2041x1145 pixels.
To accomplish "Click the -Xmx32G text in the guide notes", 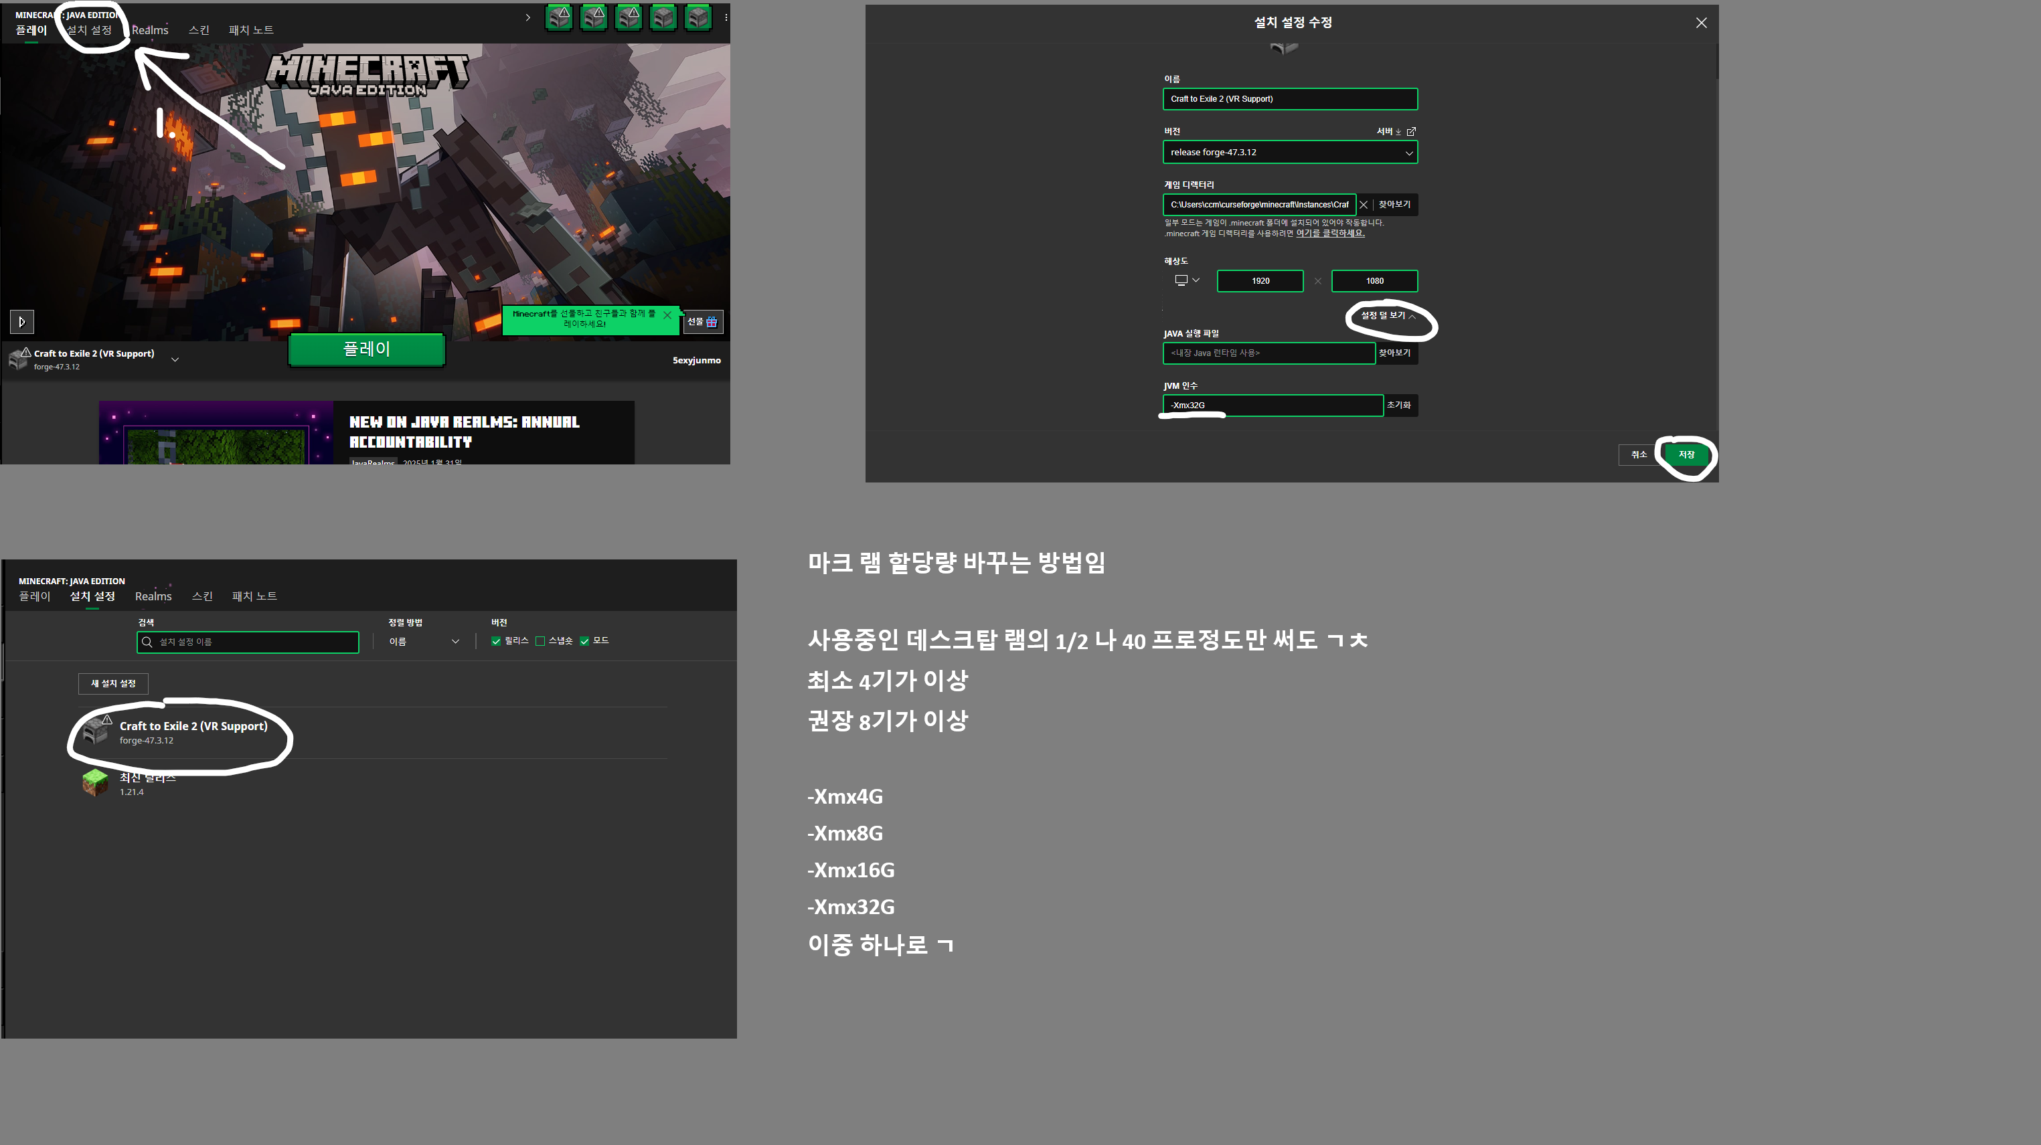I will tap(851, 907).
